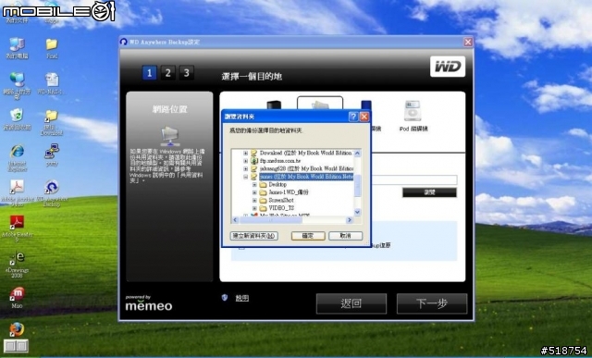Click the WD logo
592x358 pixels.
[x=448, y=67]
